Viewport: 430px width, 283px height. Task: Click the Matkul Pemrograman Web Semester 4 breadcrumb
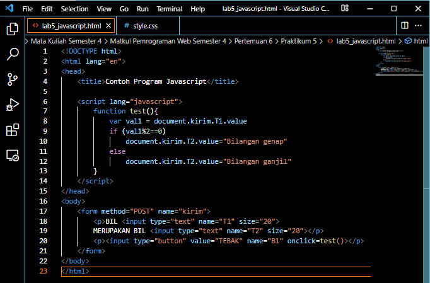tap(168, 41)
